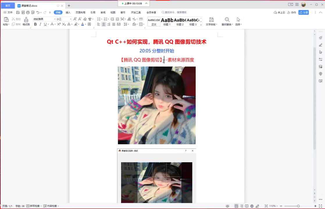325x209 pixels.
Task: Apply subscript formatting
Action: [64, 24]
